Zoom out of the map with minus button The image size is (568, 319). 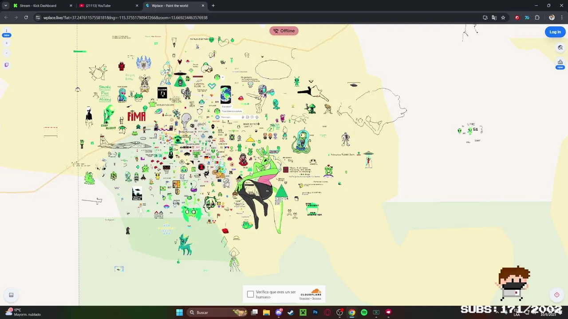[x=7, y=53]
